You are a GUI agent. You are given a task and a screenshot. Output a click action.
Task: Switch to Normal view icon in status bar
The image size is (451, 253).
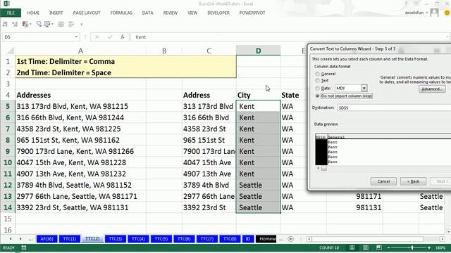pos(352,247)
